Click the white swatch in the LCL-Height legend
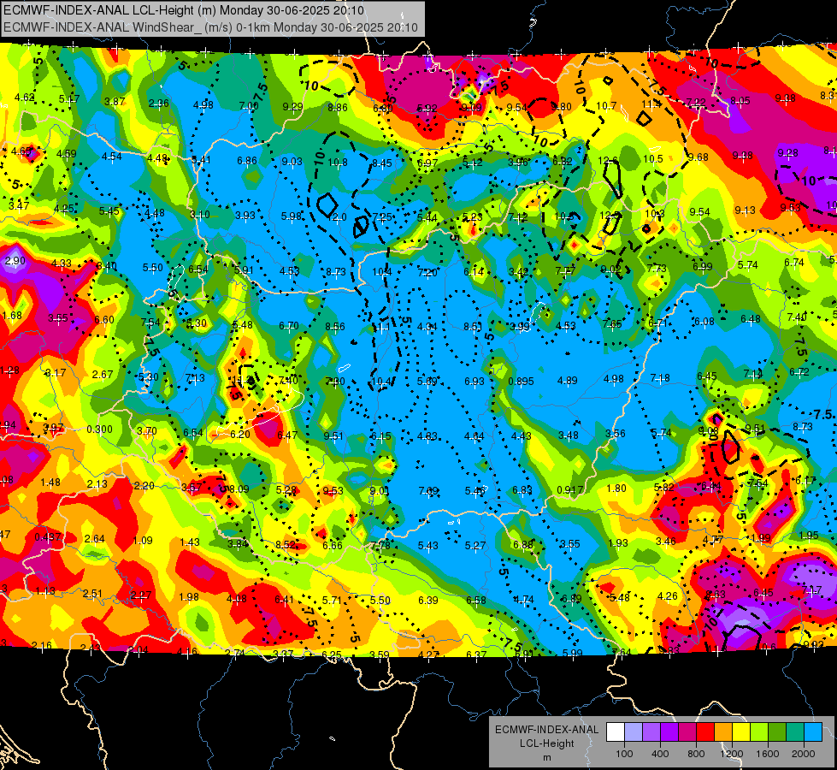837x770 pixels. [616, 732]
